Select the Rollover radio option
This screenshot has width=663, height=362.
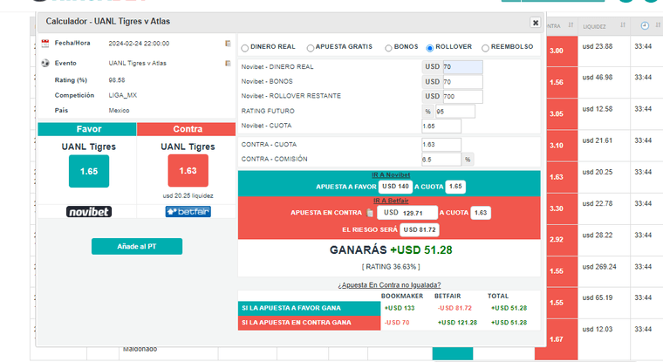(x=429, y=48)
